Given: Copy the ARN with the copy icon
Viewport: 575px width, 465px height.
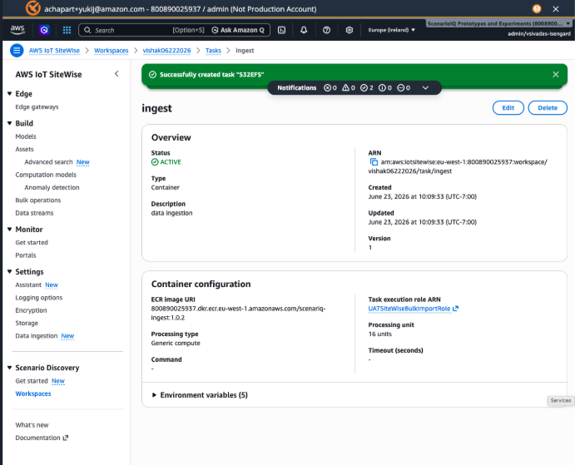Looking at the screenshot, I should click(x=374, y=161).
